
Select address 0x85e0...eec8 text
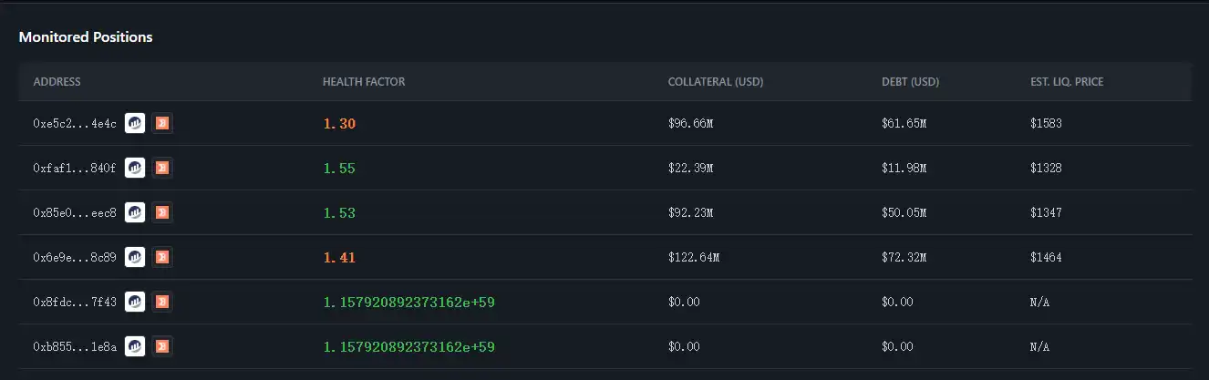[x=75, y=213]
